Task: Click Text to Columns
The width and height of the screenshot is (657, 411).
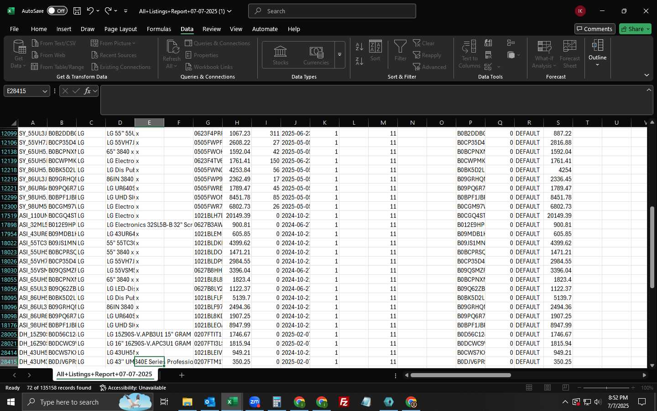Action: [469, 54]
